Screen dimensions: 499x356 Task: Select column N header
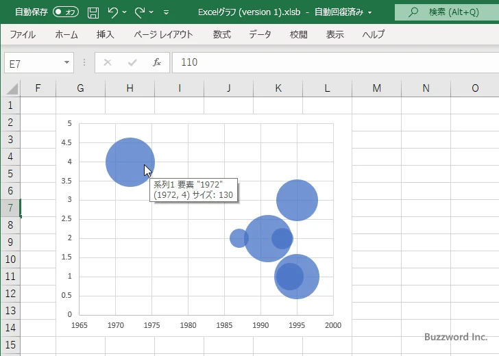pos(426,88)
